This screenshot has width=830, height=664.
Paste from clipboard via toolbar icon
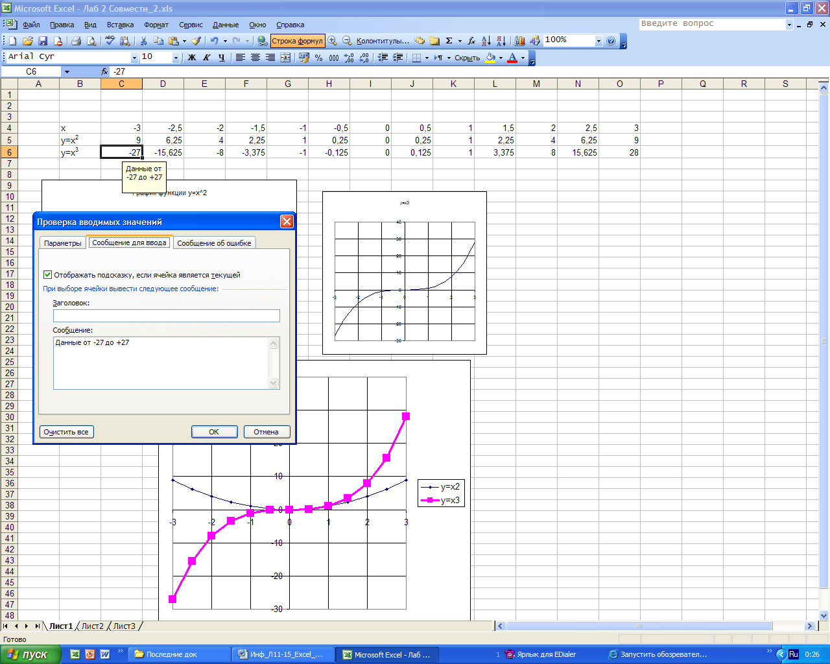[x=174, y=41]
